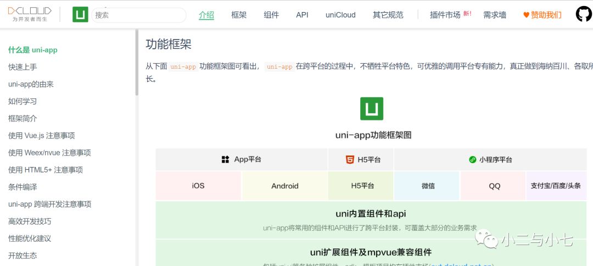This screenshot has width=593, height=266.
Task: Click the green uni-app logo beside search
Action: coord(80,14)
